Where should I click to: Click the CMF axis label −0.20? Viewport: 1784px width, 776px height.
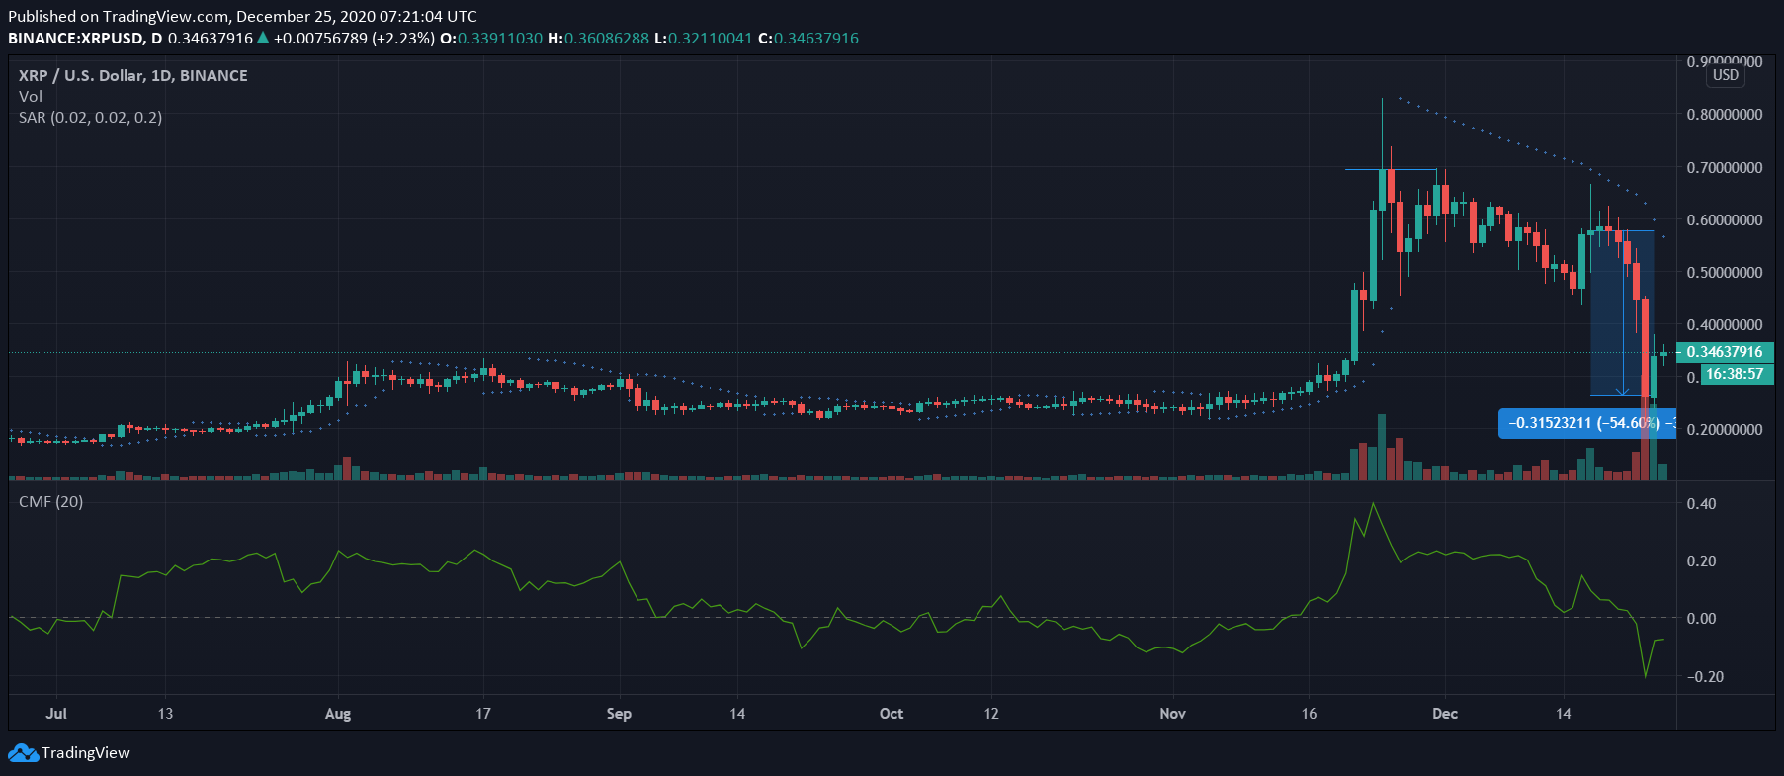(1704, 677)
